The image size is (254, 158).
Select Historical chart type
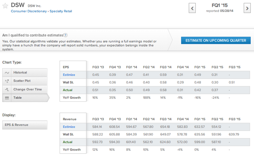click(x=25, y=73)
